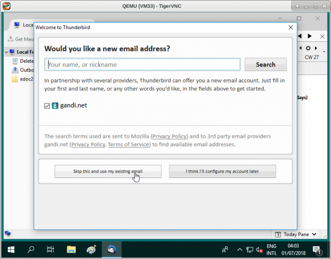Screen dimensions: 331x259
Task: Open the Action Center notifications icon
Action: pos(317,250)
